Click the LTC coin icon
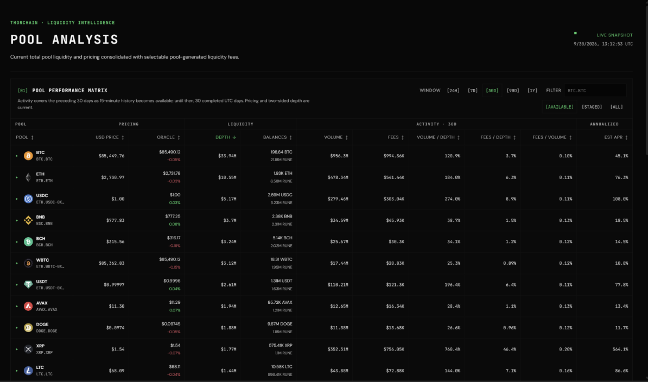Viewport: 648px width, 382px height. click(x=28, y=371)
